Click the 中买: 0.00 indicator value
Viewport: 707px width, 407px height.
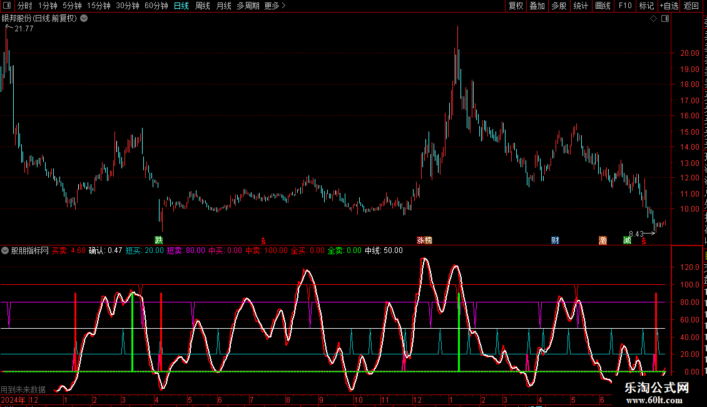click(x=225, y=250)
